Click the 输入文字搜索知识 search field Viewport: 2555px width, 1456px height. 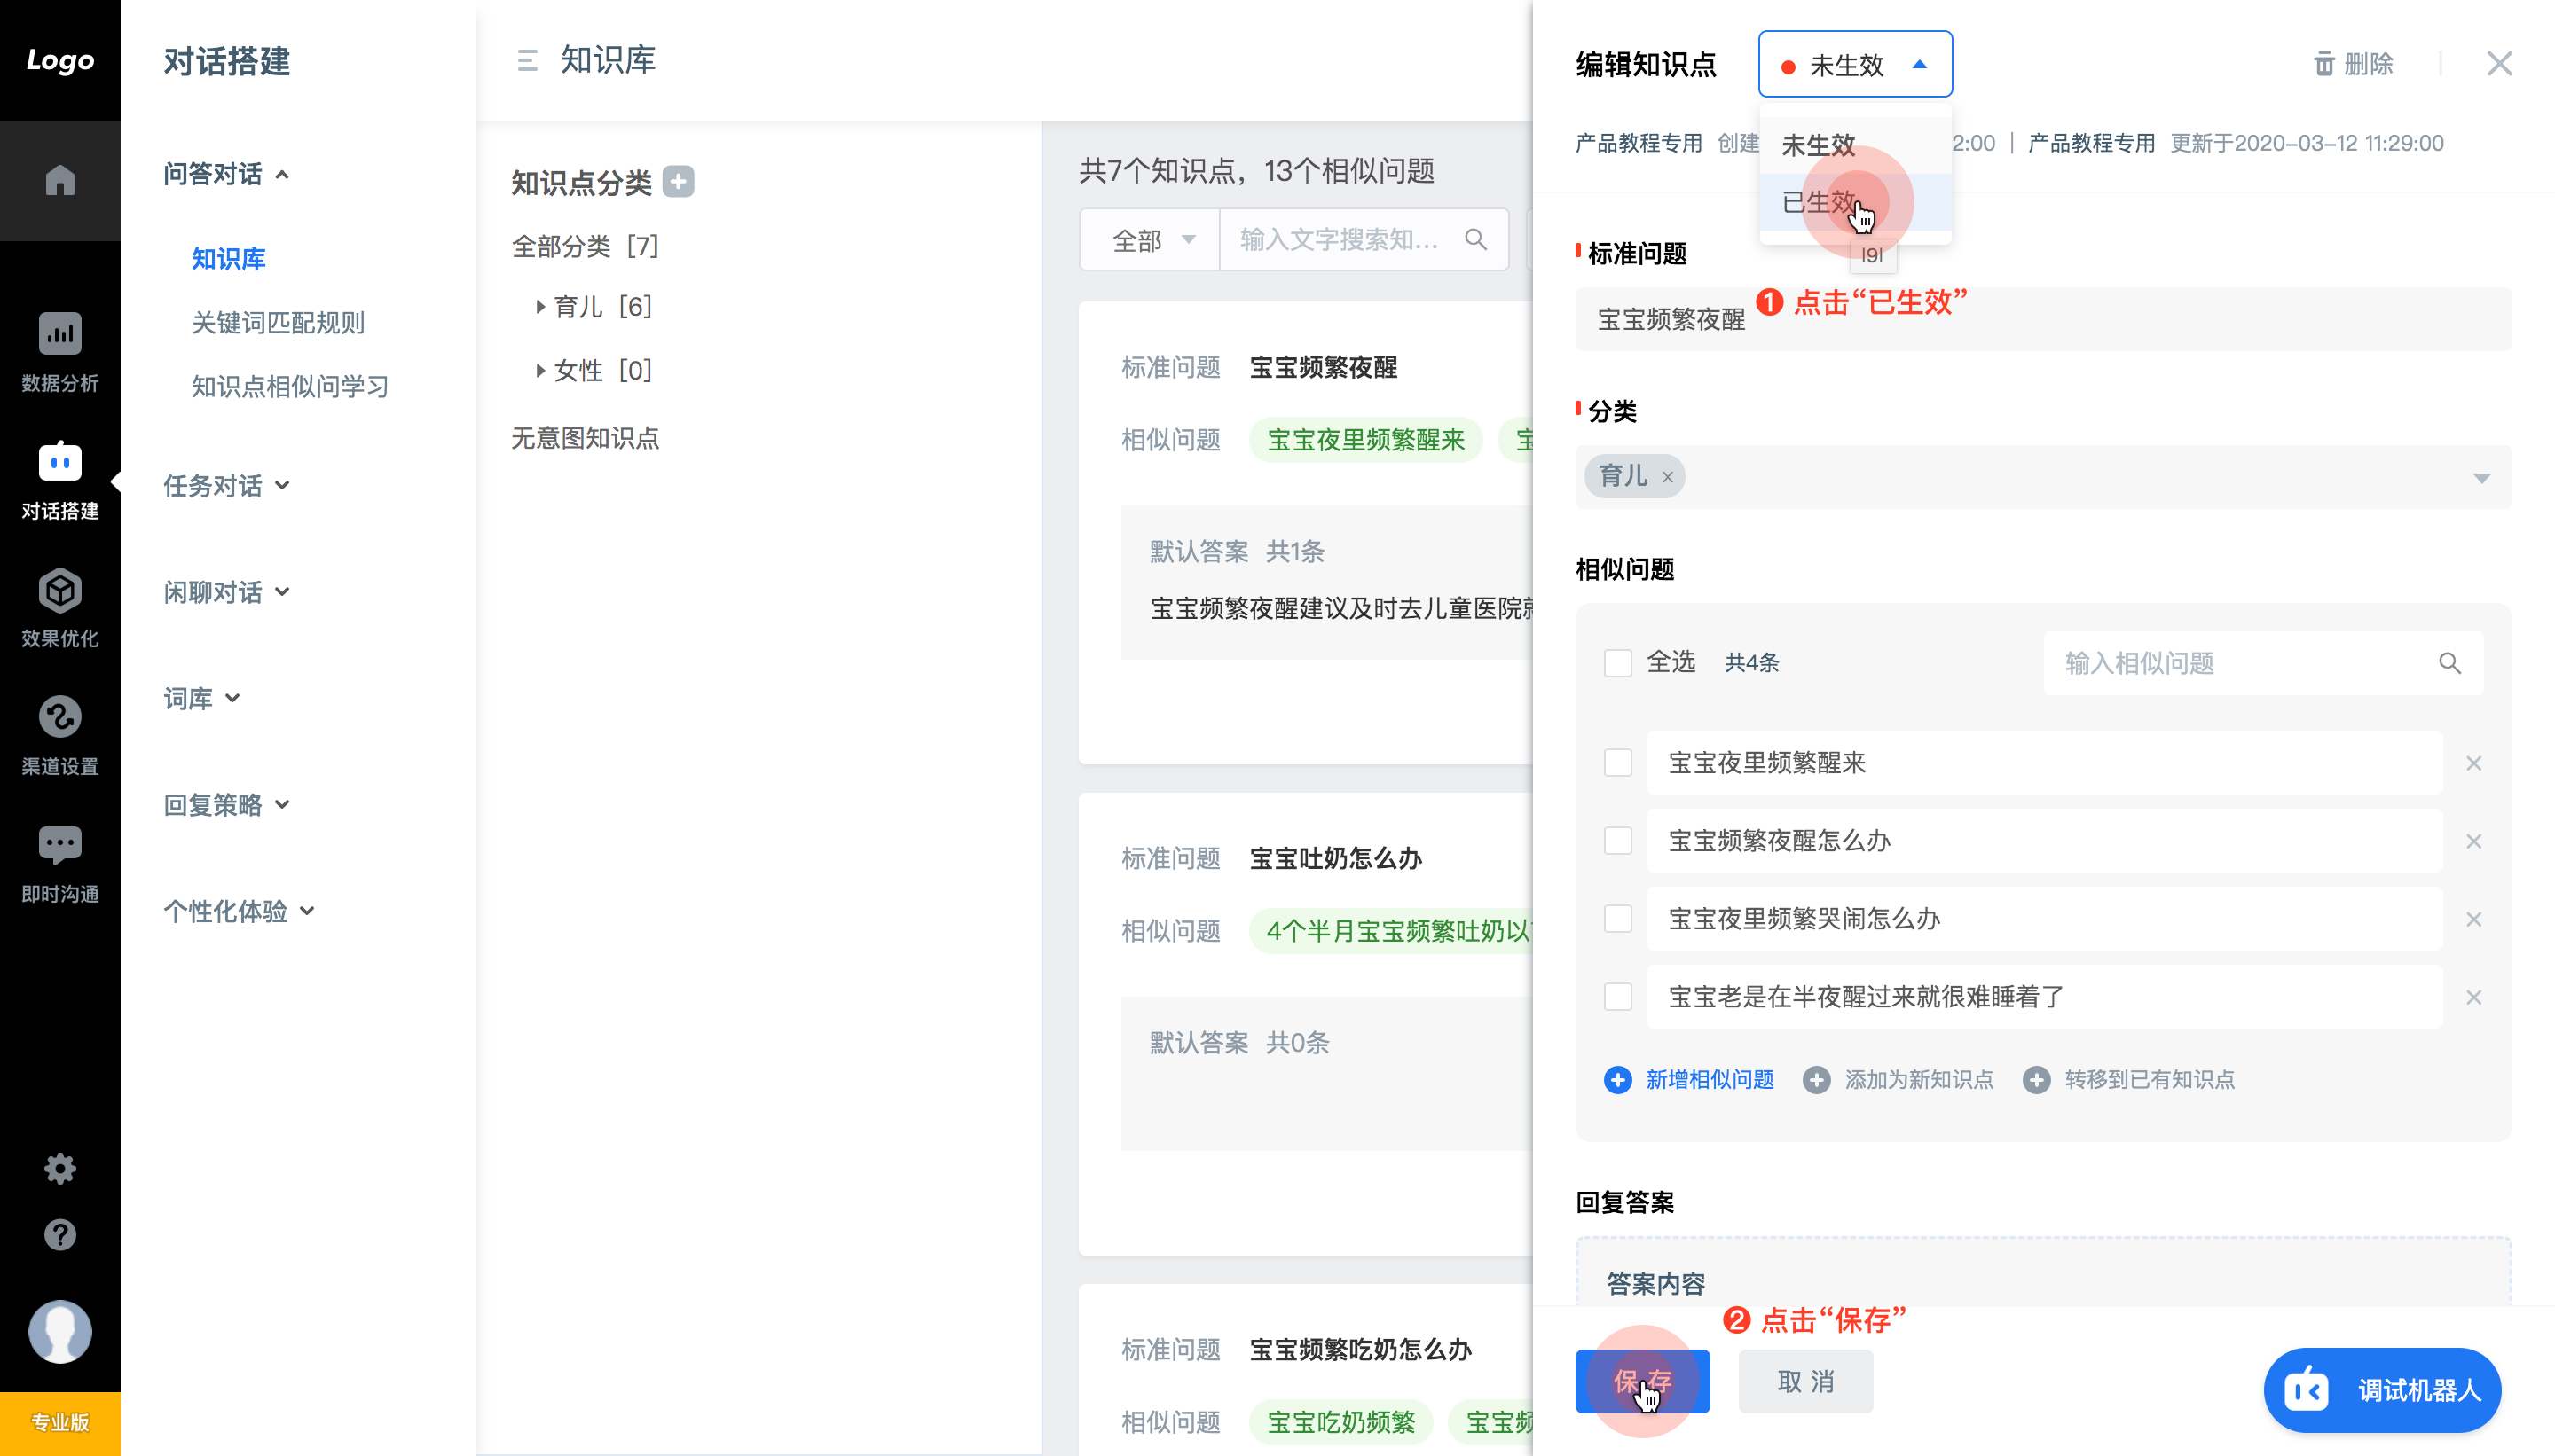coord(1363,240)
